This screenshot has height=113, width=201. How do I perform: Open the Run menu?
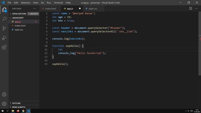point(49,3)
